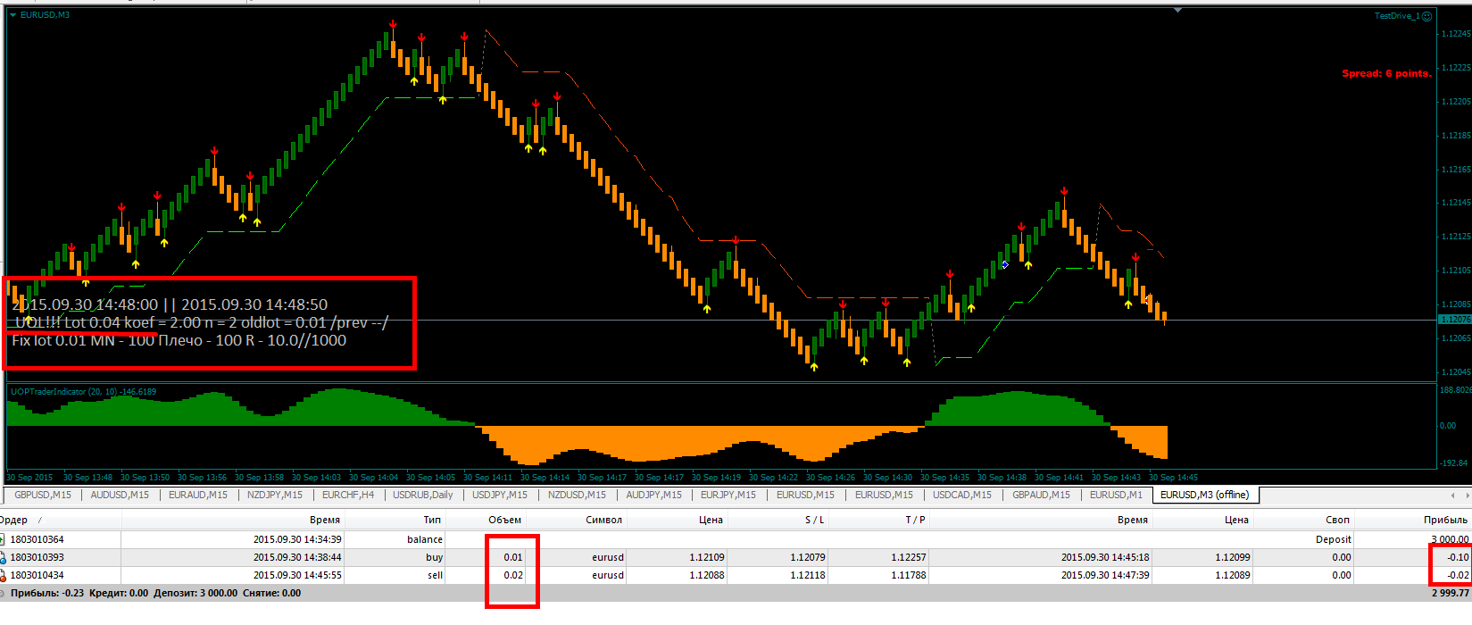Click the 'balance' type cell
1472x625 pixels.
425,539
